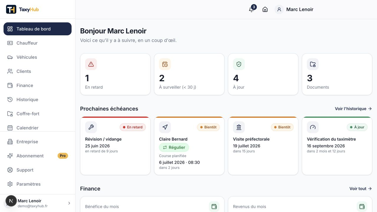Click the home icon in top bar
This screenshot has height=212, width=377.
point(265,9)
